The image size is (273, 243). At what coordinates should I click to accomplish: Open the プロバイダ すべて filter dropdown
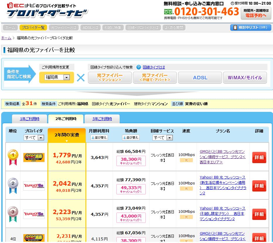click(34, 138)
